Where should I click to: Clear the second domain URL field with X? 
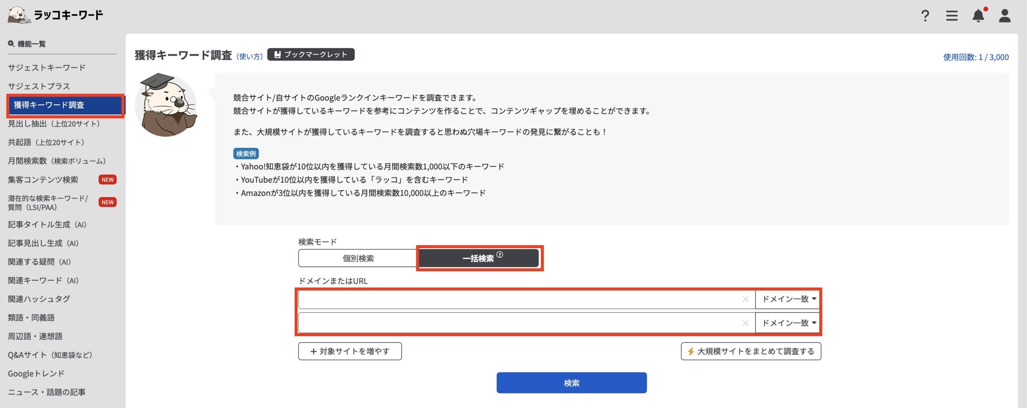745,323
